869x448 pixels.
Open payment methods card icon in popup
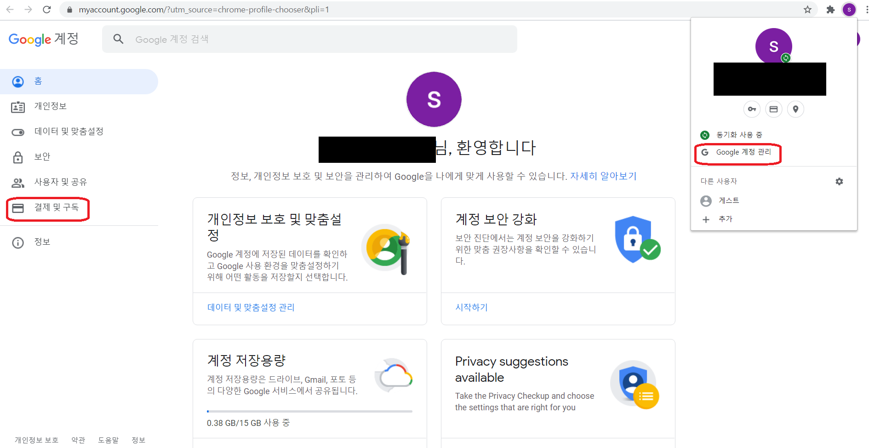coord(774,109)
